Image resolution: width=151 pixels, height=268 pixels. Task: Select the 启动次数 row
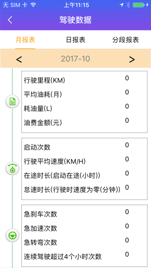(x=84, y=146)
